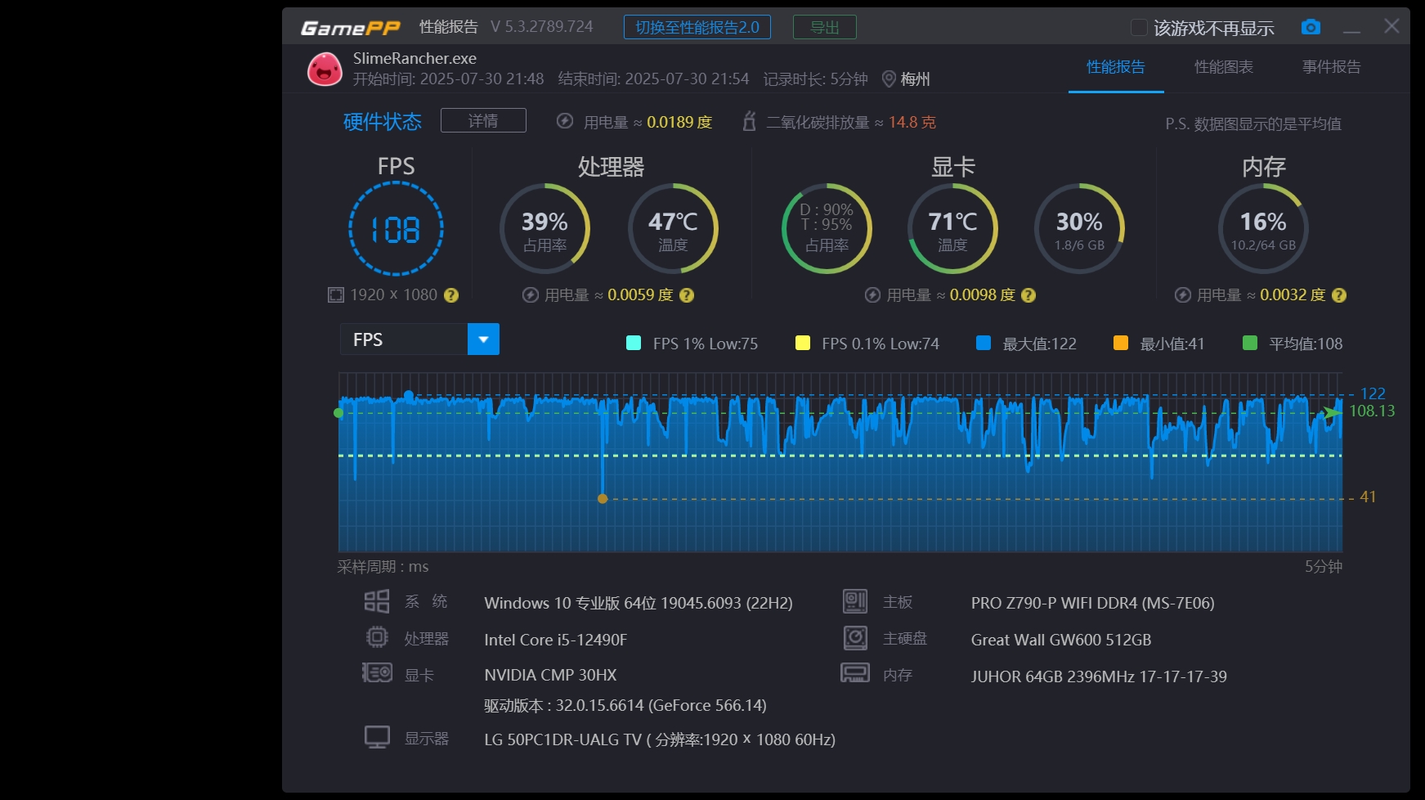Click the GPU 30% video memory gauge

[x=1079, y=228]
